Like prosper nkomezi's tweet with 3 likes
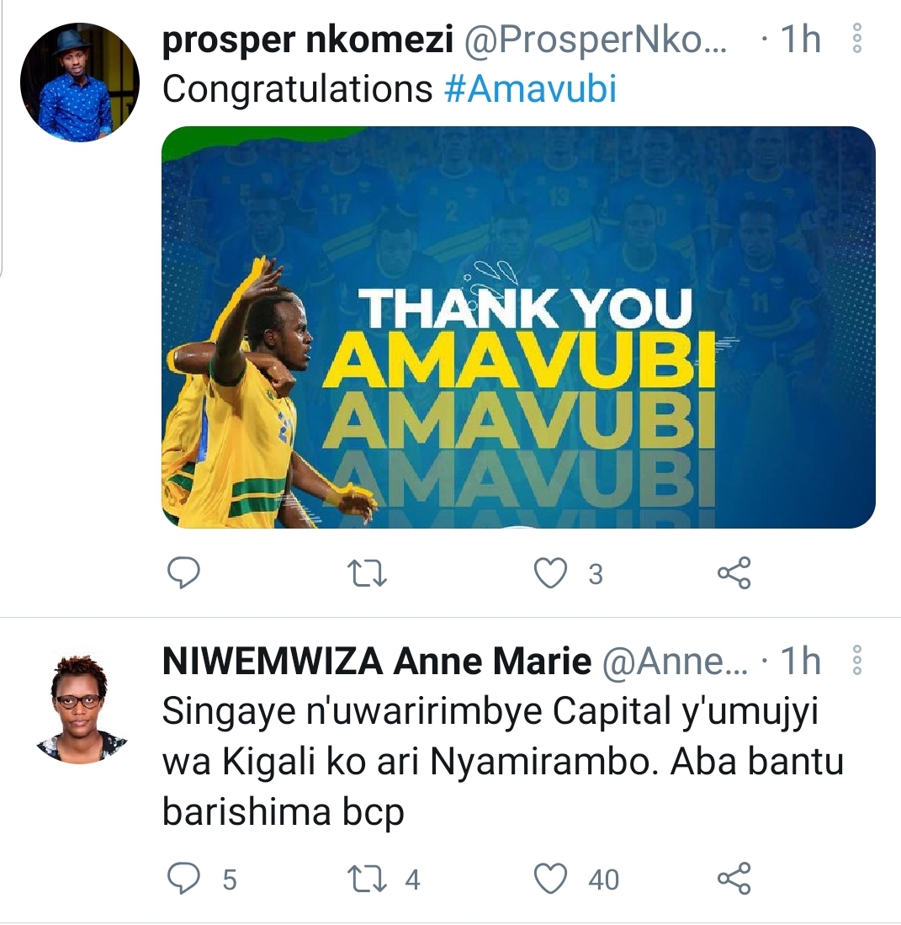The height and width of the screenshot is (925, 901). [550, 573]
